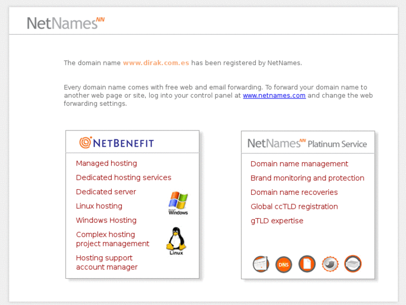
Task: Open the Linux hosting link
Action: click(x=99, y=206)
